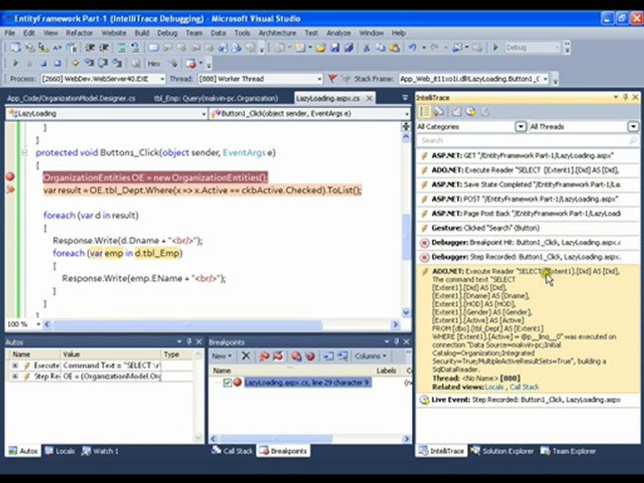
Task: Click the Save All toolbar icon
Action: coord(348,48)
